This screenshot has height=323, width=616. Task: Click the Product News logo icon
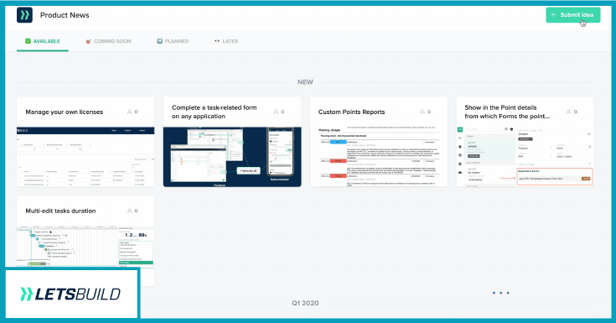tap(24, 15)
